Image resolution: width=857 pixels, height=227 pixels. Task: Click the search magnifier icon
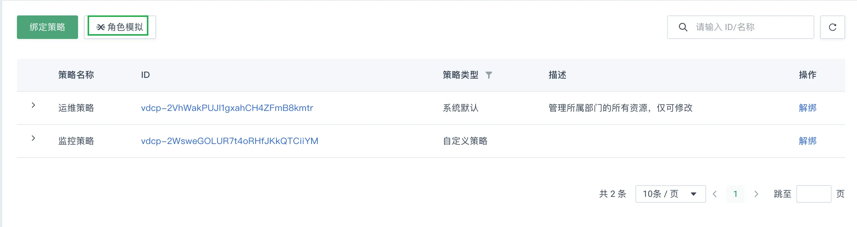[x=683, y=27]
